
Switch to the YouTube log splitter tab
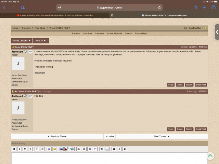pos(56,15)
